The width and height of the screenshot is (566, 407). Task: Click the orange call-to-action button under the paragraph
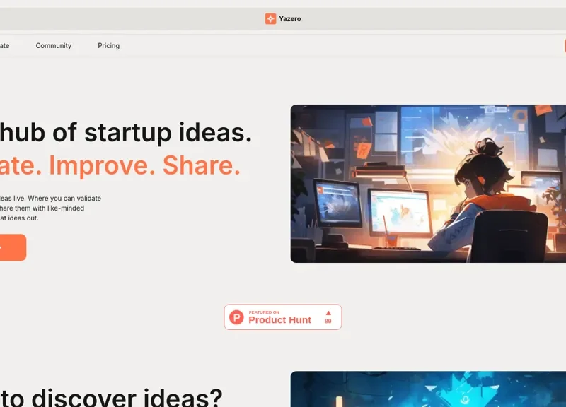(13, 247)
